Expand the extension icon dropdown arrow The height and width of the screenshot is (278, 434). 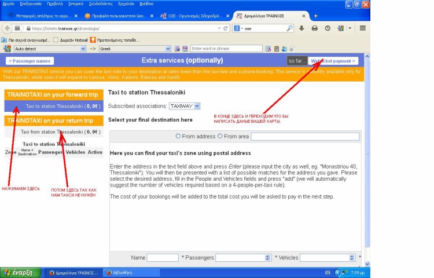350,28
